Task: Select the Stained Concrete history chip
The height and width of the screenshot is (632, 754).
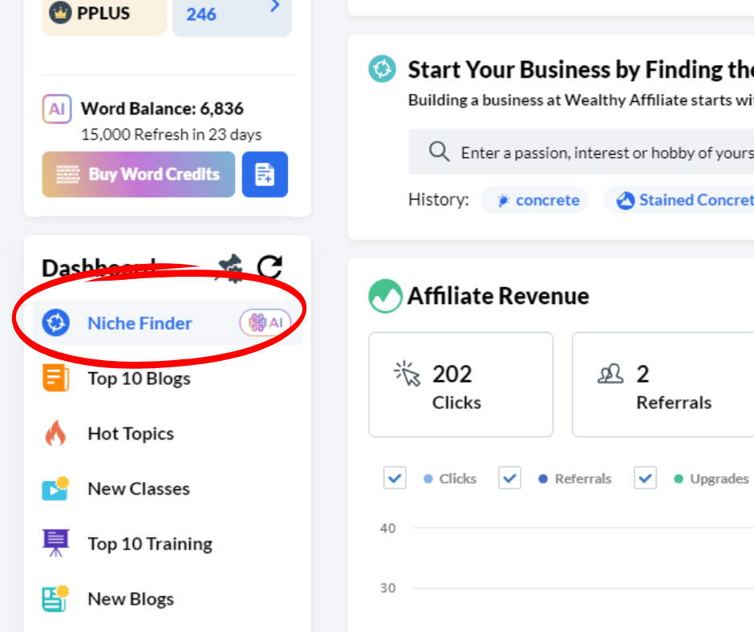Action: (679, 200)
